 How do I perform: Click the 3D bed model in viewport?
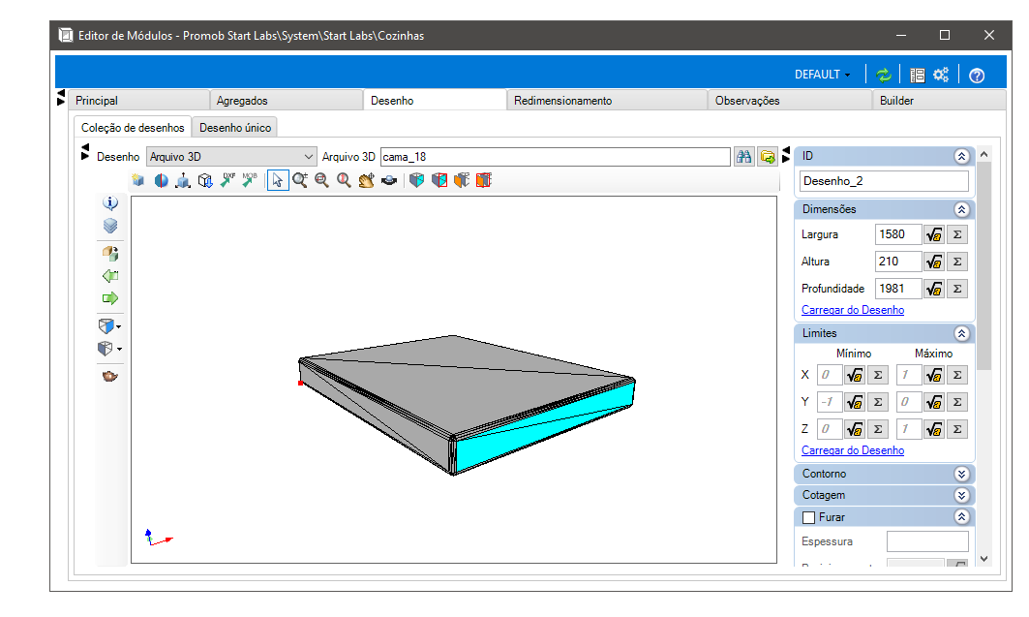[x=467, y=404]
